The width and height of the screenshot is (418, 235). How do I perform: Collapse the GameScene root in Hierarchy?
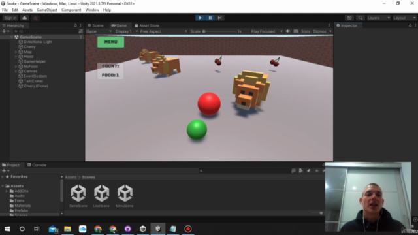pos(12,37)
